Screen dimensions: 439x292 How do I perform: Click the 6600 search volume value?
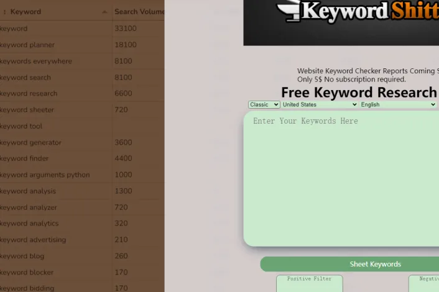click(123, 93)
